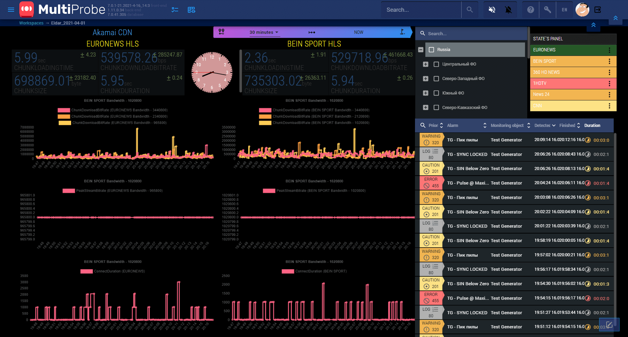
Task: Check the Северо-Кавказский ФО checkbox
Action: [x=436, y=108]
